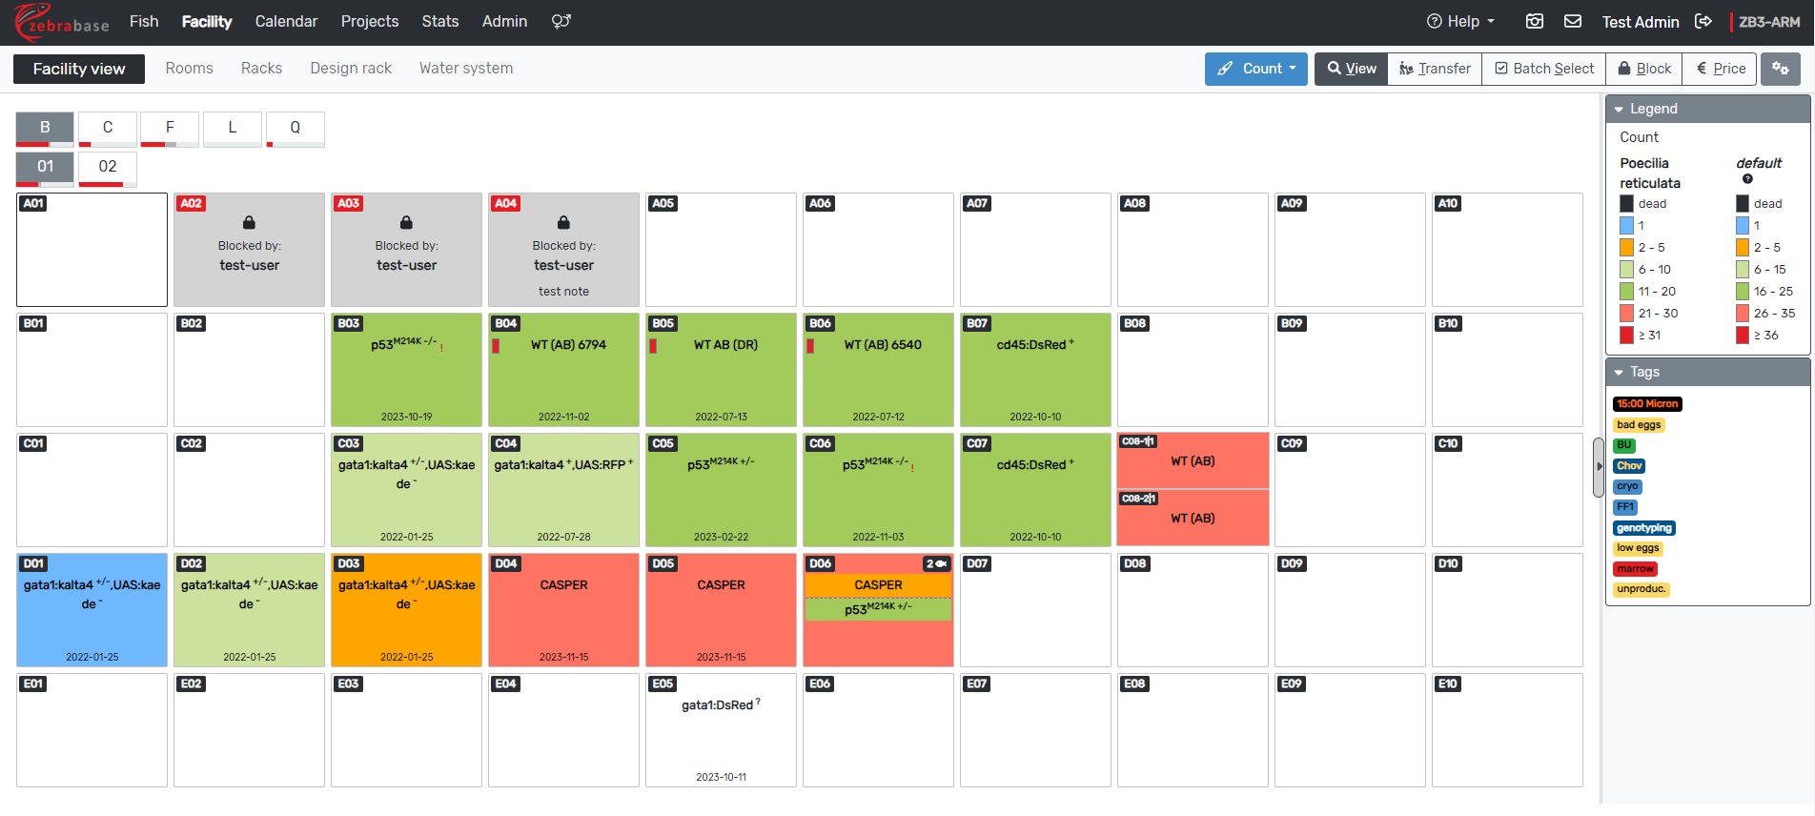The width and height of the screenshot is (1815, 816).
Task: Toggle Transfer mode
Action: coord(1435,69)
